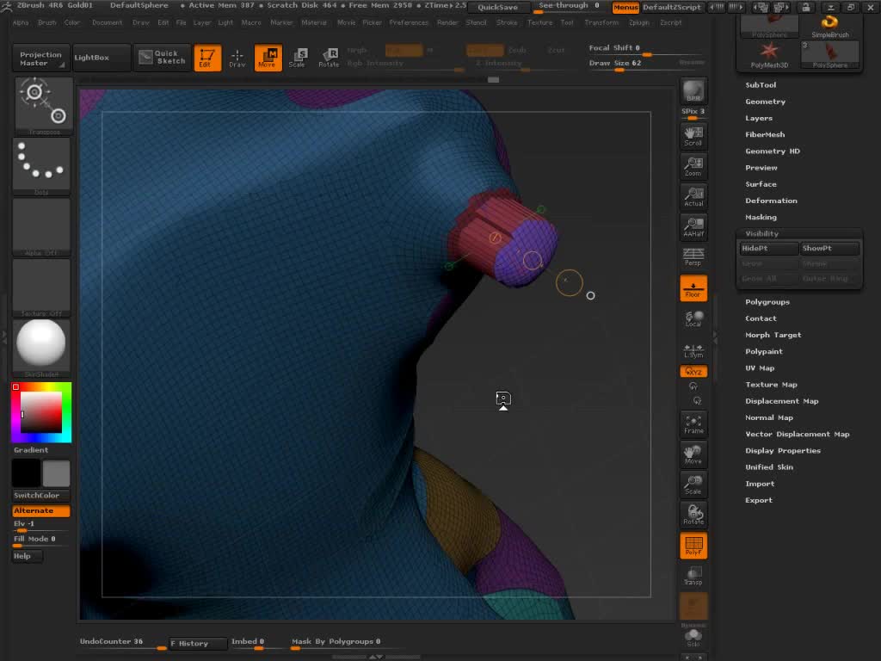Pick a color in the color picker
Screen dimensions: 881x661
click(41, 412)
